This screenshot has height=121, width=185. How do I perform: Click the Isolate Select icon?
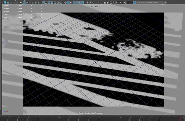click(x=101, y=3)
